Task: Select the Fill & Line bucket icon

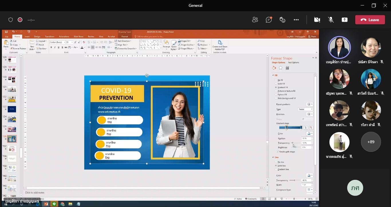Action: click(274, 68)
